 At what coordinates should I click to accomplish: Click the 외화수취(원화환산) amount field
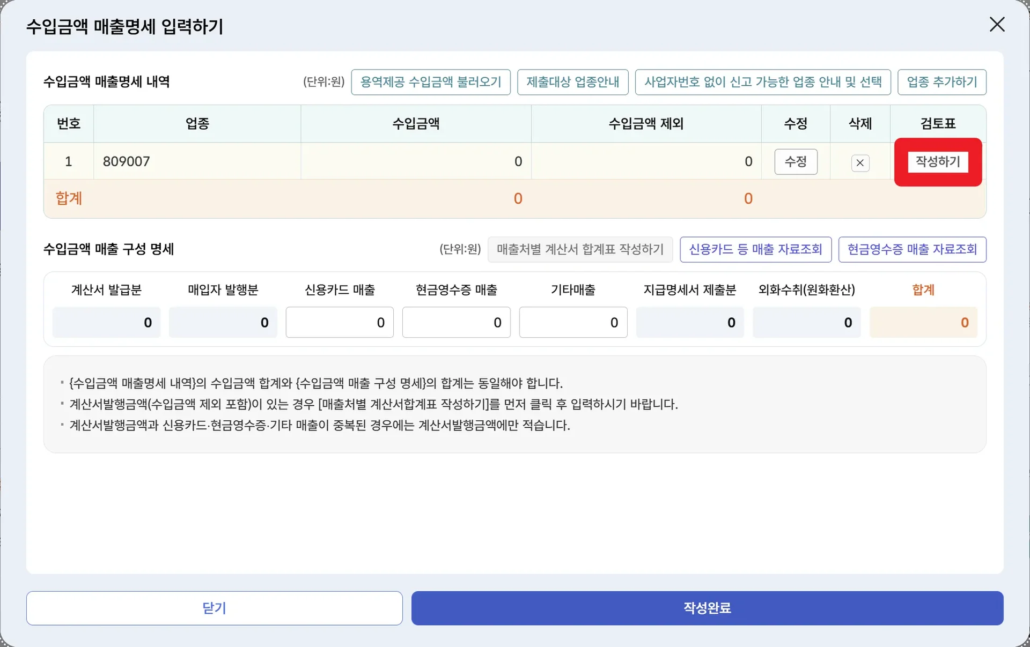(x=806, y=322)
